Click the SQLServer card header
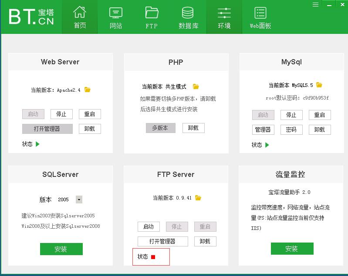This screenshot has height=276, width=348. pyautogui.click(x=61, y=174)
